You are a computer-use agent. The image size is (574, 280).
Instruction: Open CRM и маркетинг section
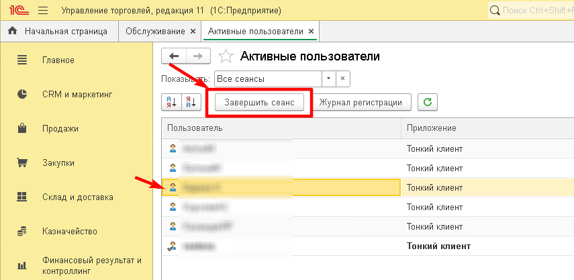(77, 95)
